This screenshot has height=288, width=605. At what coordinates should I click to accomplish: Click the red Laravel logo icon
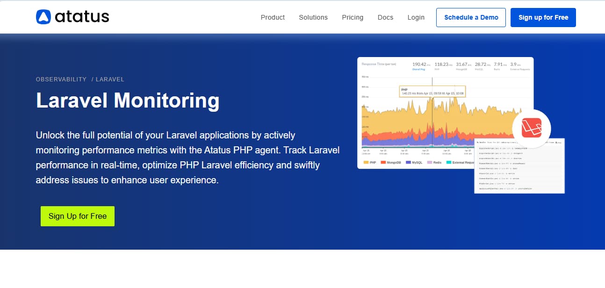pyautogui.click(x=531, y=128)
